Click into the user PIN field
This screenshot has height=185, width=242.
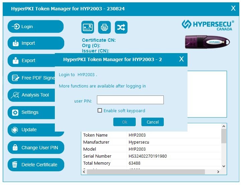(130, 100)
